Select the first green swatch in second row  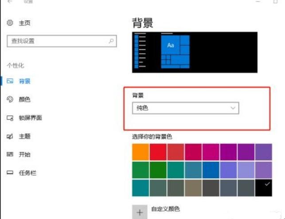[141, 170]
